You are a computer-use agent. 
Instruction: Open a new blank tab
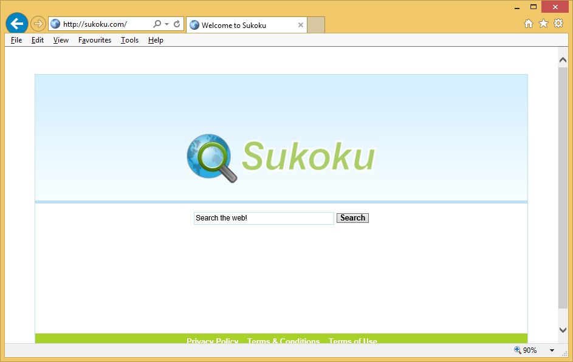point(316,25)
